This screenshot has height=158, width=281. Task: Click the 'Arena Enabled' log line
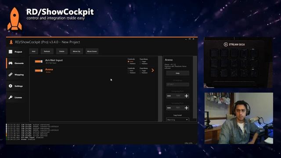tap(21, 140)
